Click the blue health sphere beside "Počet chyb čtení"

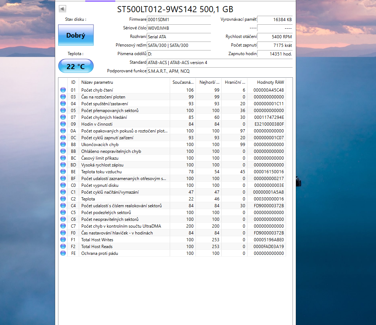[63, 90]
